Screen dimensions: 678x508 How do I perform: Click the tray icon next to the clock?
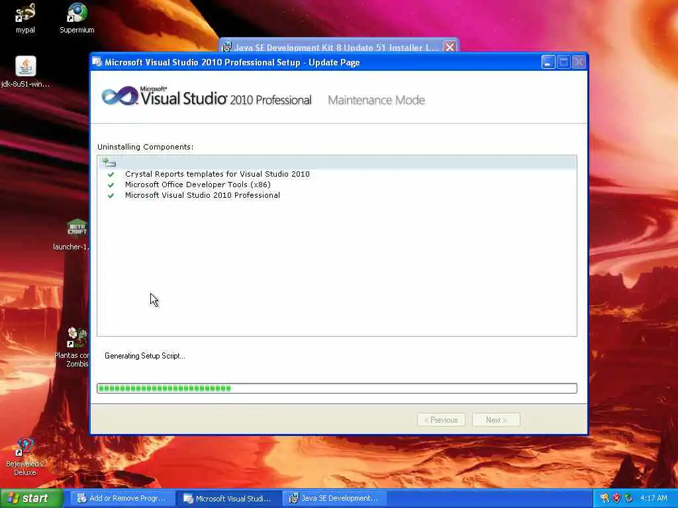click(x=629, y=498)
